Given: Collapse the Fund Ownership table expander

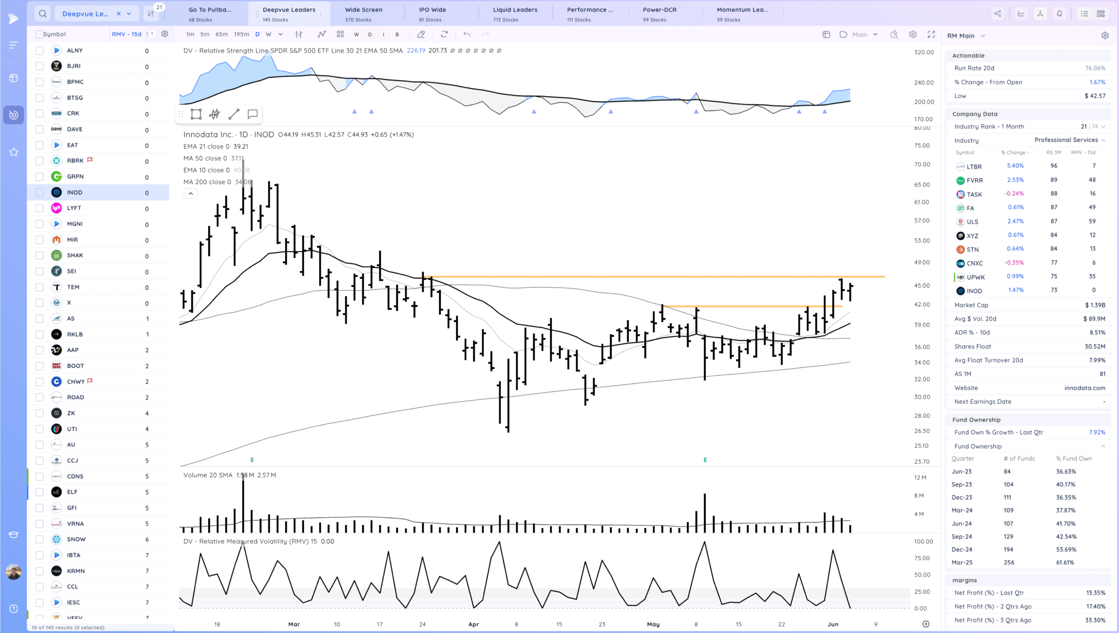Looking at the screenshot, I should [x=1103, y=446].
